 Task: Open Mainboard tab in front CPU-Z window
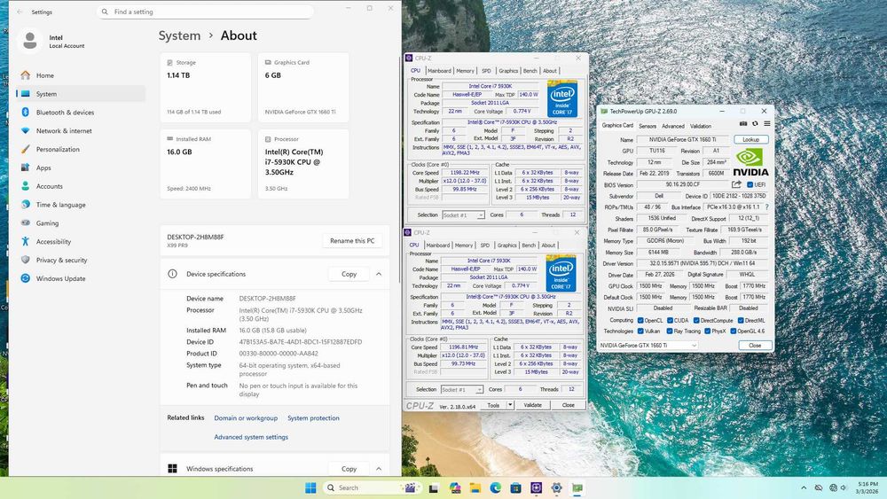438,246
